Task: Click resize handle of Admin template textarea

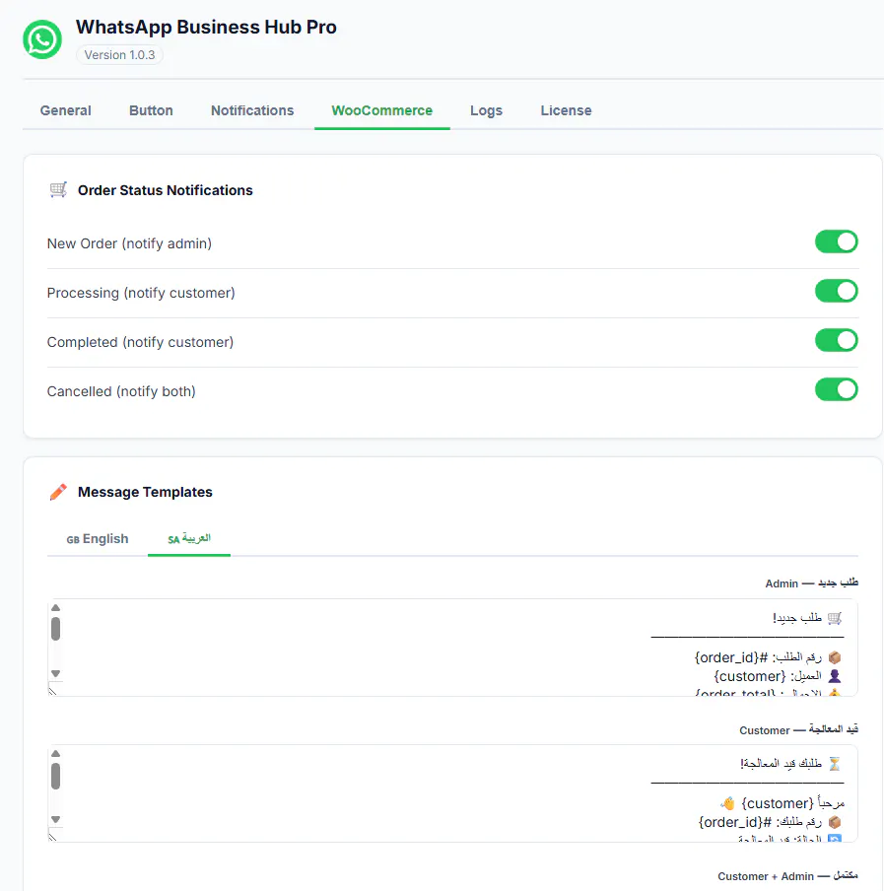Action: click(53, 691)
